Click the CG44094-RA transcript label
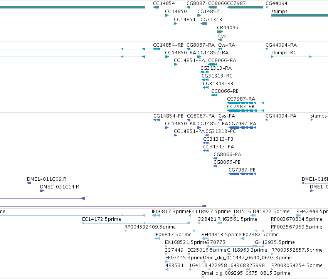 point(281,45)
